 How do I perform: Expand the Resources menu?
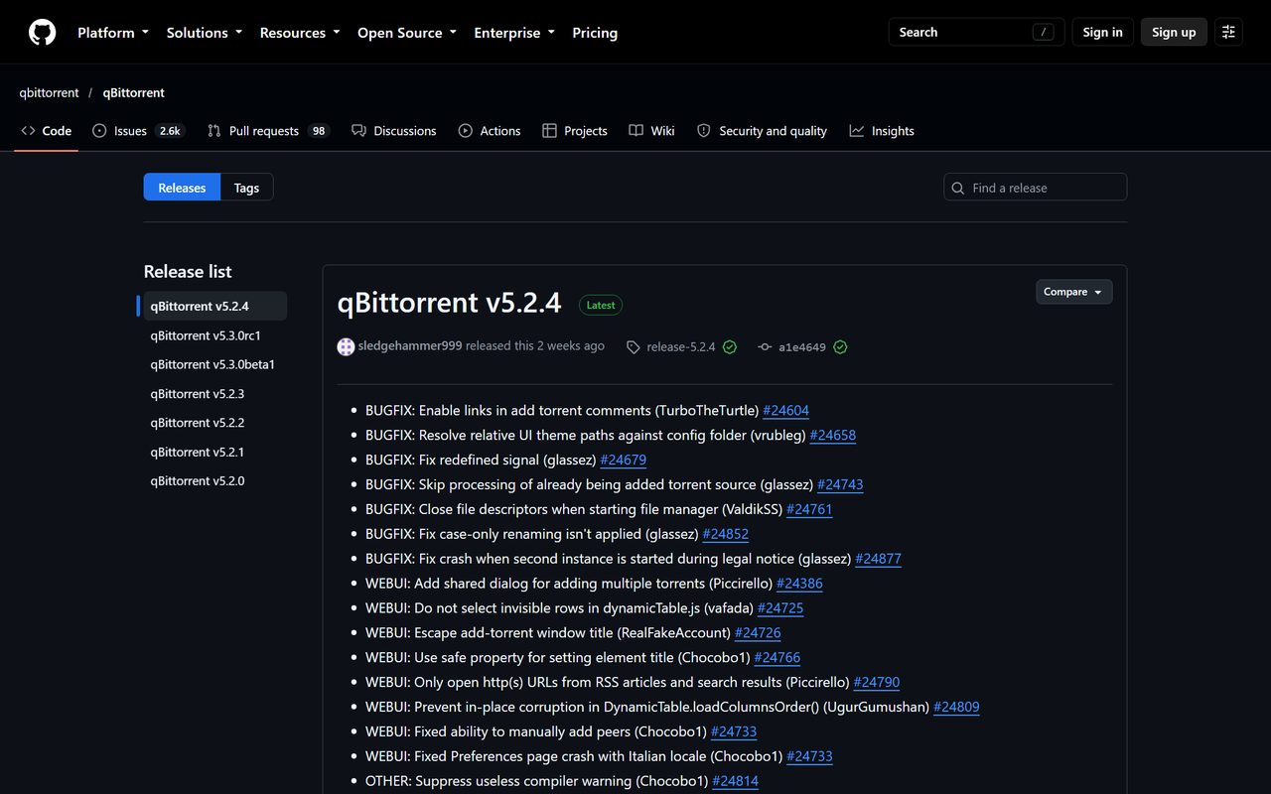300,32
